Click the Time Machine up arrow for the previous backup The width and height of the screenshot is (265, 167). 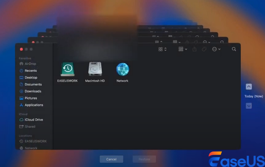click(249, 87)
